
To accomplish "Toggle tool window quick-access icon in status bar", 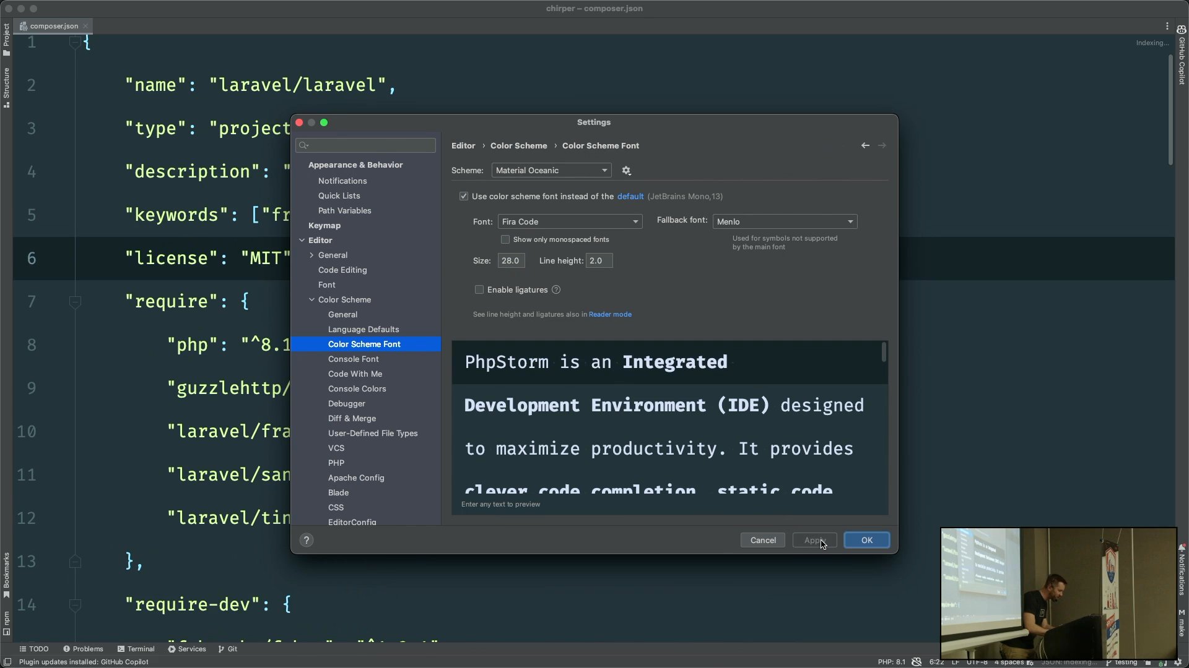I will coord(7,662).
